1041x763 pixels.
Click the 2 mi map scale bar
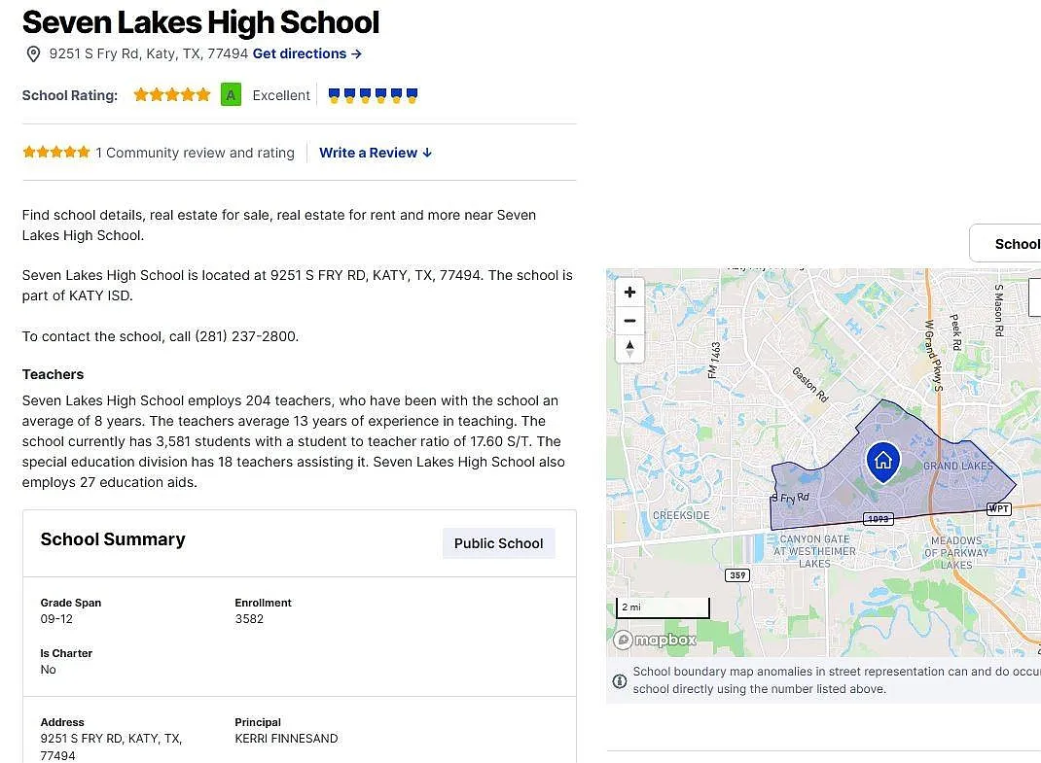pos(664,607)
